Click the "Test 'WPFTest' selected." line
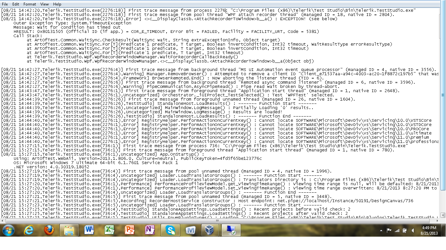This screenshot has height=250, width=446. coord(167,95)
